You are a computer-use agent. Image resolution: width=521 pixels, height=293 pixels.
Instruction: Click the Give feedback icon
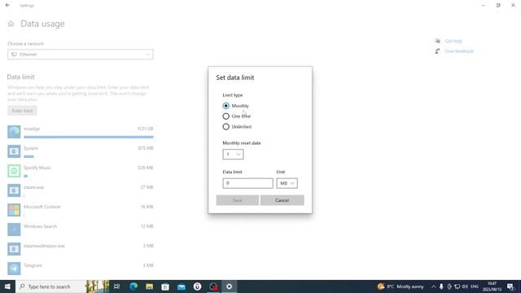tap(437, 51)
